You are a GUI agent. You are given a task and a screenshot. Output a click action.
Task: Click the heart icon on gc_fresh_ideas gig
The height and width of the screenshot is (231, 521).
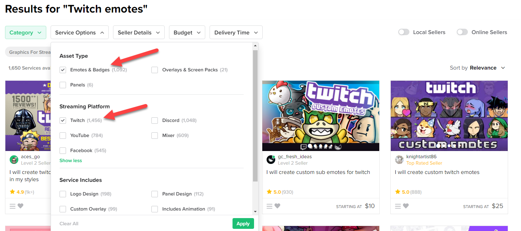278,206
